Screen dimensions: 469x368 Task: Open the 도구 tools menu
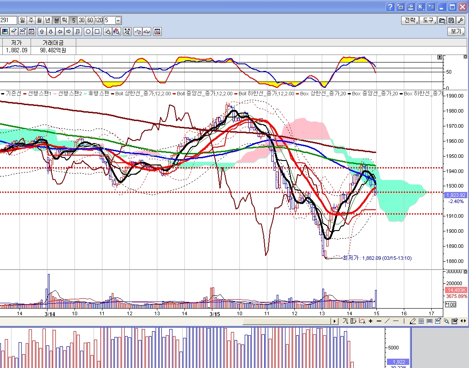[x=428, y=20]
